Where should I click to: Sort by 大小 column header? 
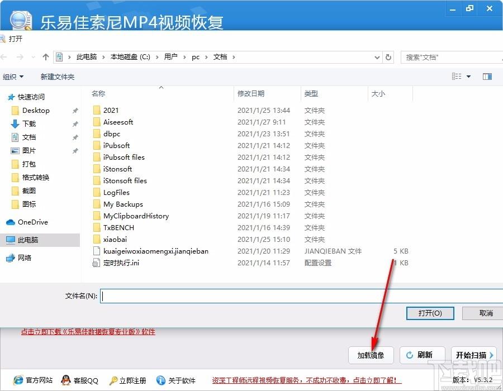point(378,94)
